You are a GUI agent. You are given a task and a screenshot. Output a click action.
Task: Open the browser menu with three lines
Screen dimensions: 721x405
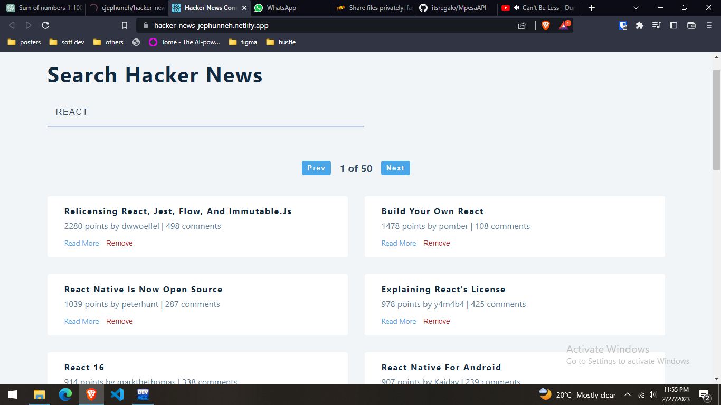coord(709,25)
